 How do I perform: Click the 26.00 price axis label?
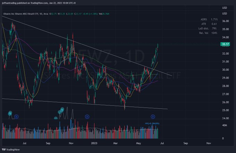[x=226, y=102]
